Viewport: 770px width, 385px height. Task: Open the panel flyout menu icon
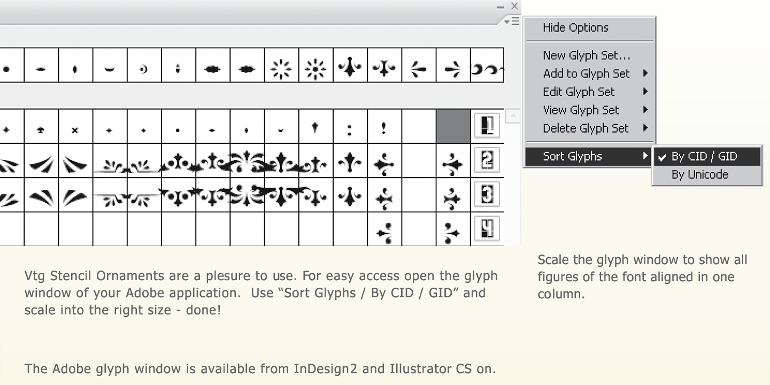point(512,21)
